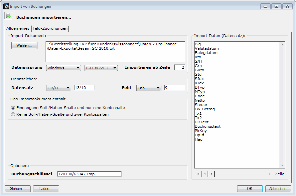Click the import bookings icon in header
The width and height of the screenshot is (296, 196).
coord(8,16)
